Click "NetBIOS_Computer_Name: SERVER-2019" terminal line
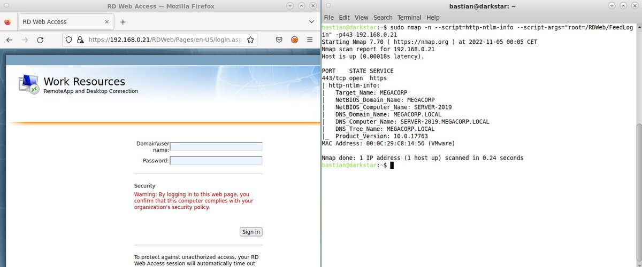This screenshot has height=267, width=642. [393, 107]
